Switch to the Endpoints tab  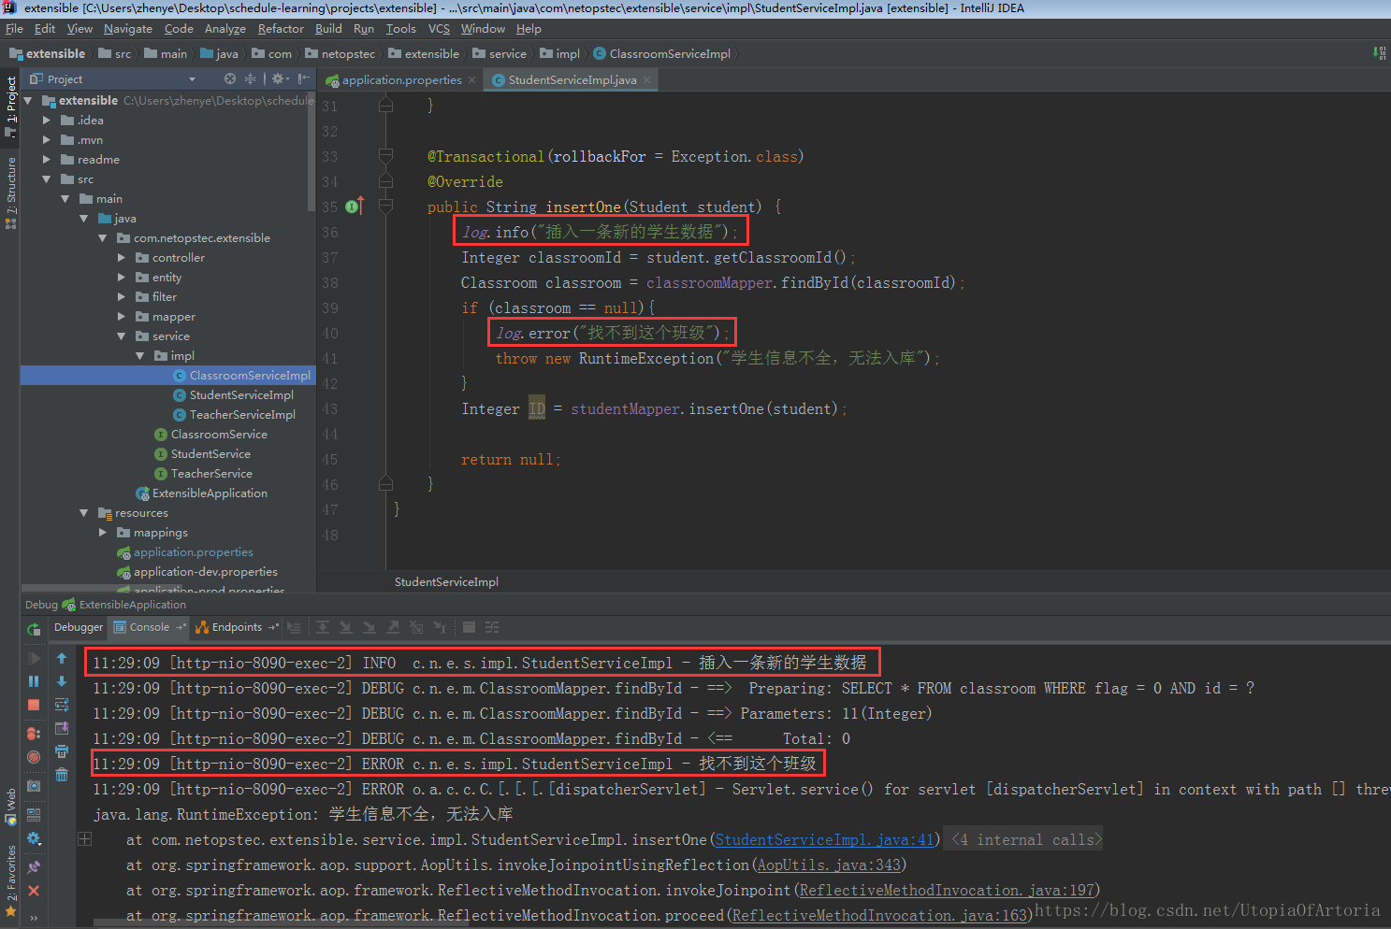point(236,627)
